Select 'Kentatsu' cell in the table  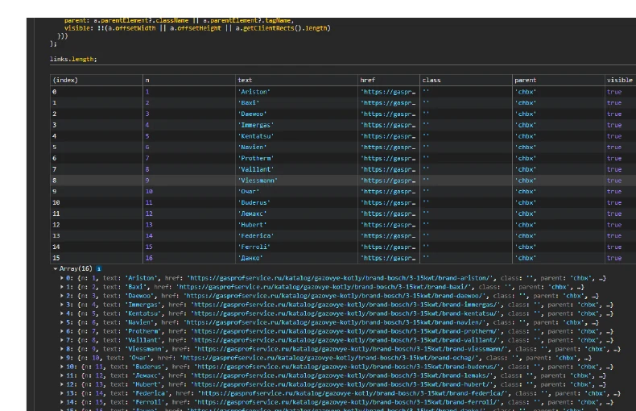coord(296,136)
